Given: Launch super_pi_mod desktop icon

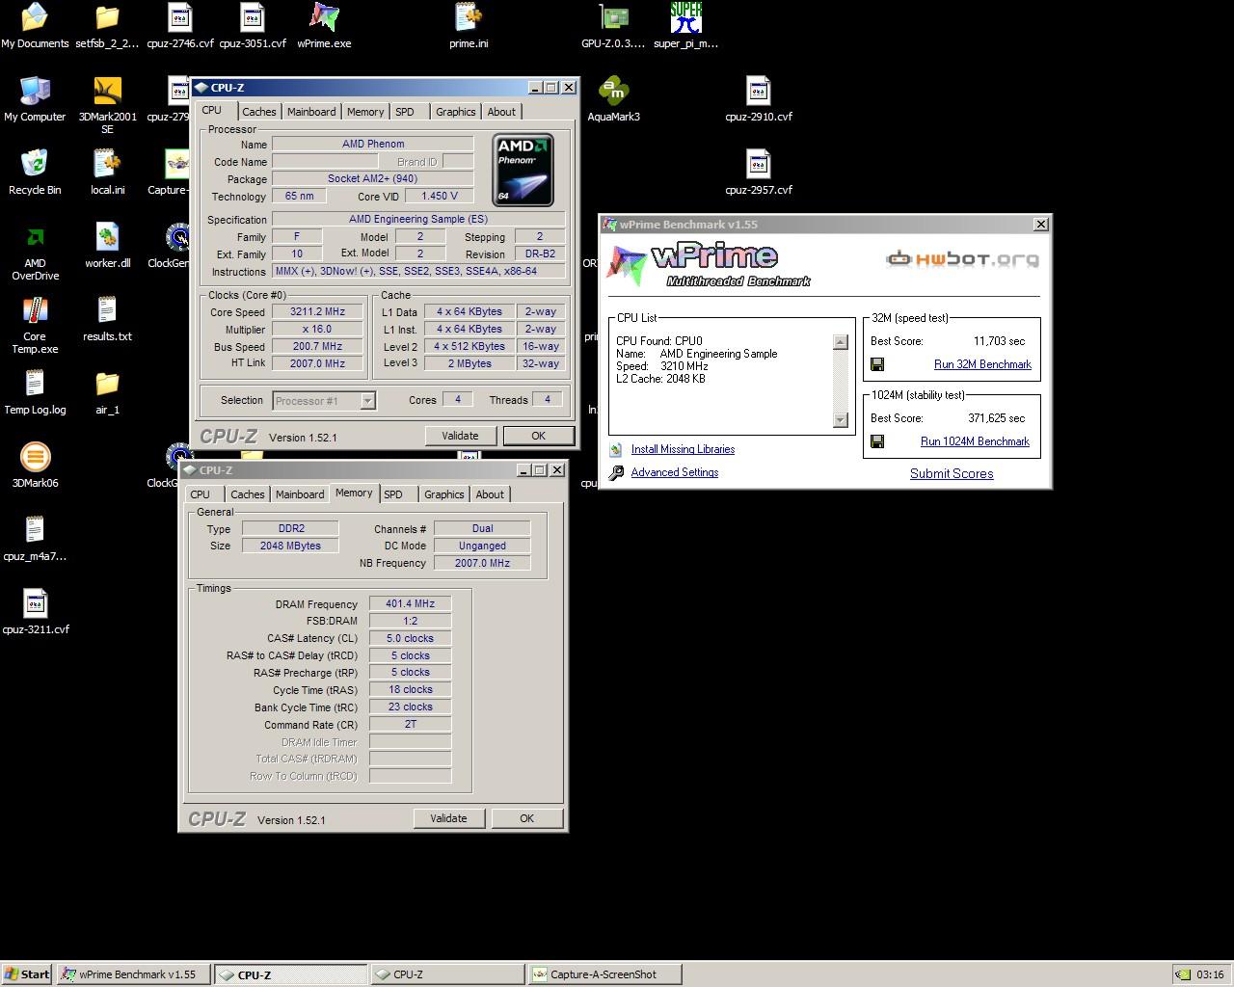Looking at the screenshot, I should 685,26.
